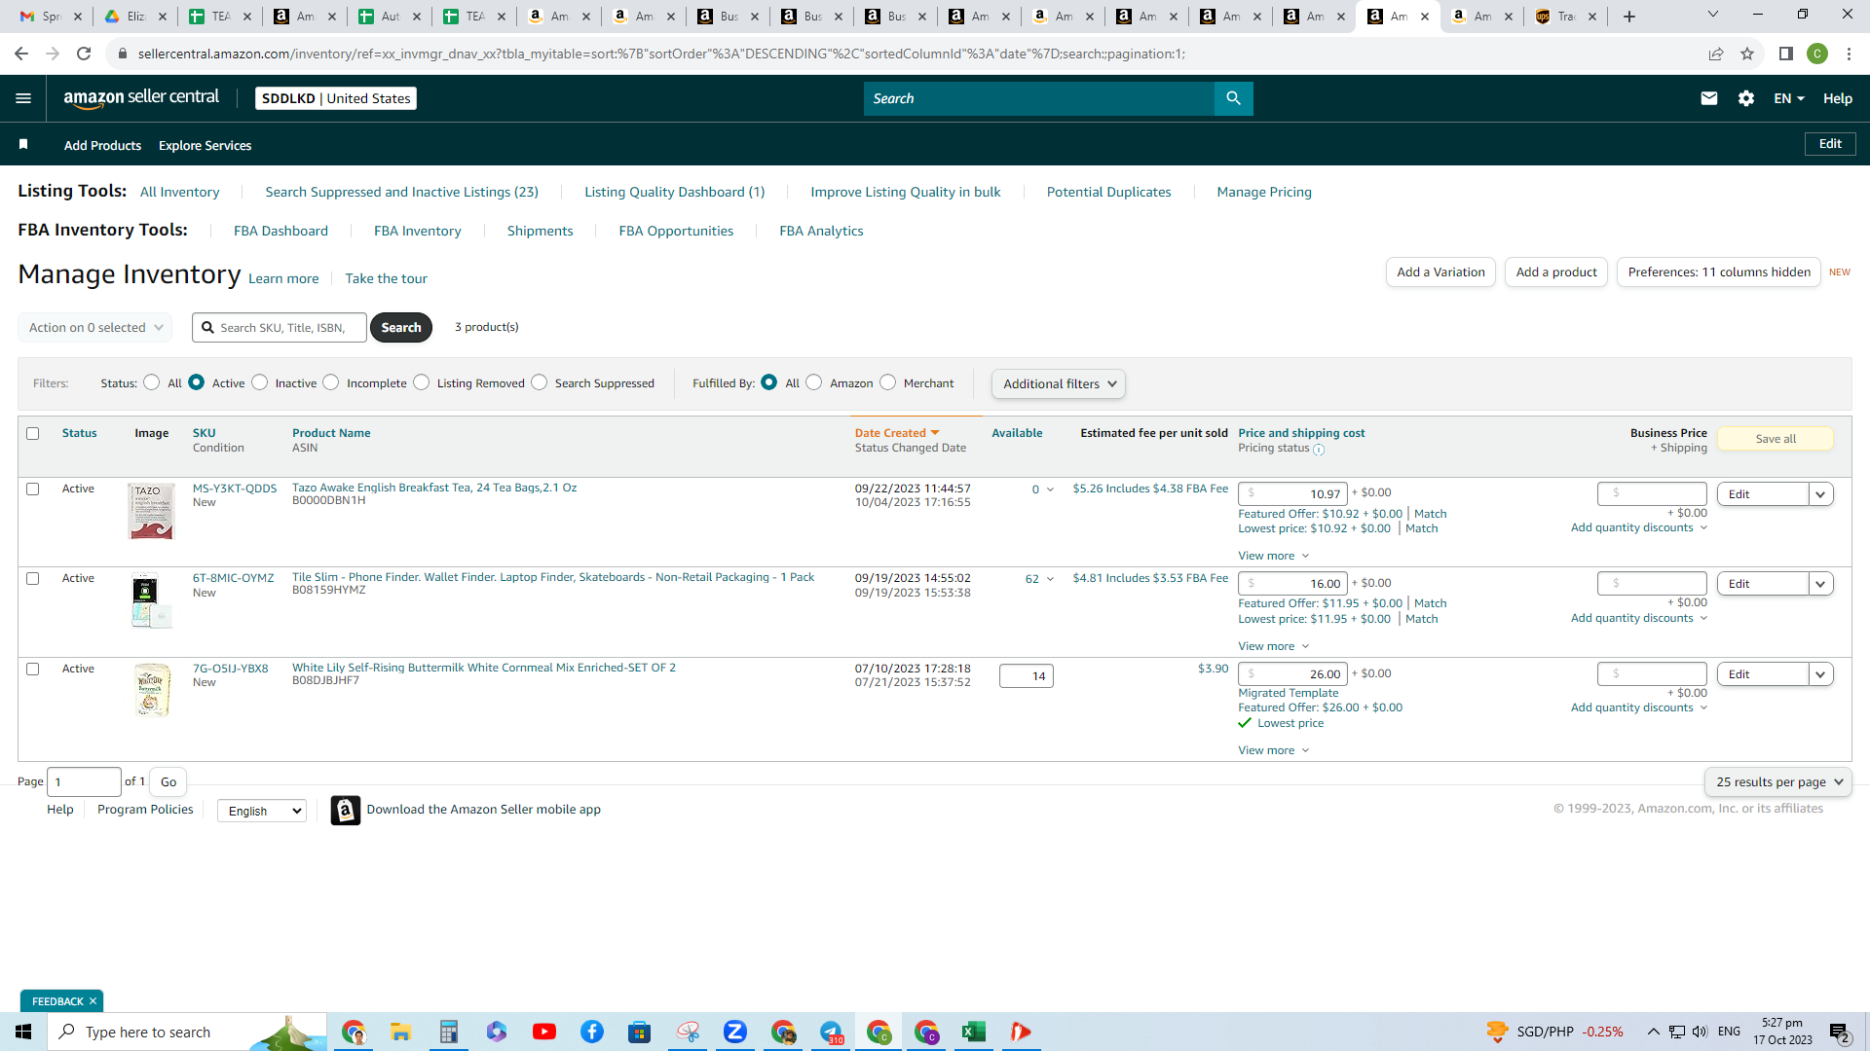Open the Seller Central hamburger menu
Screen dimensions: 1870x1051
[23, 98]
